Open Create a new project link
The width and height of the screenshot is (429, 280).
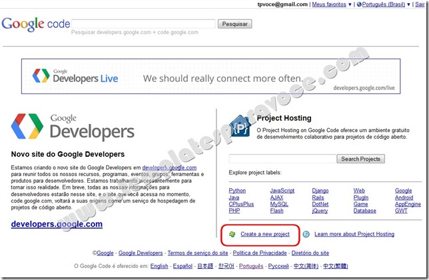coord(265,234)
